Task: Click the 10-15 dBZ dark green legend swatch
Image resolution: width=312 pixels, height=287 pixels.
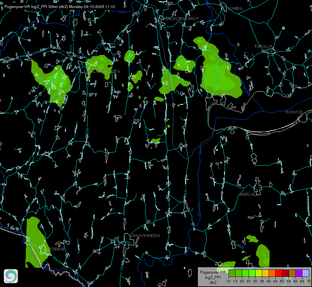Action: pos(232,273)
